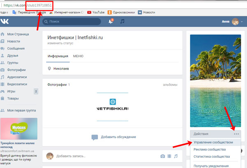The height and width of the screenshot is (168, 247).
Task: Click the music icon in the post box
Action: point(176,156)
